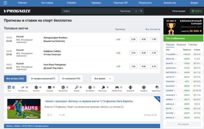Filter by Киберспорт gamepad icon

click(x=117, y=87)
